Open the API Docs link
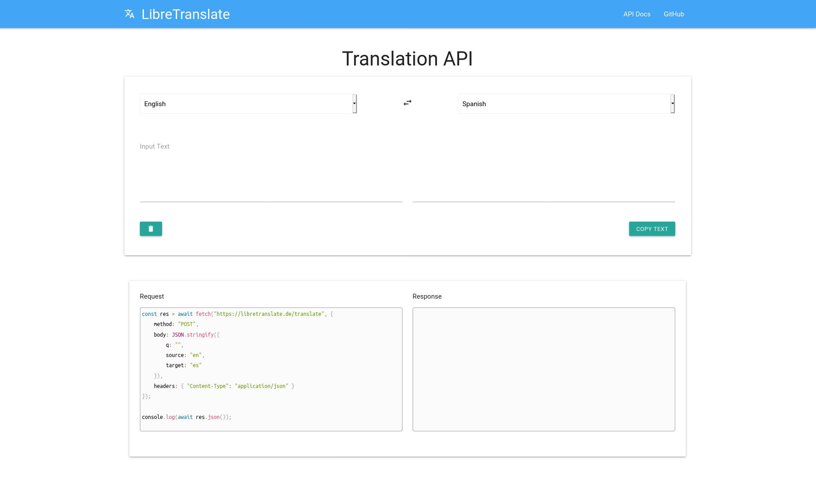Viewport: 816px width, 480px height. (x=637, y=14)
